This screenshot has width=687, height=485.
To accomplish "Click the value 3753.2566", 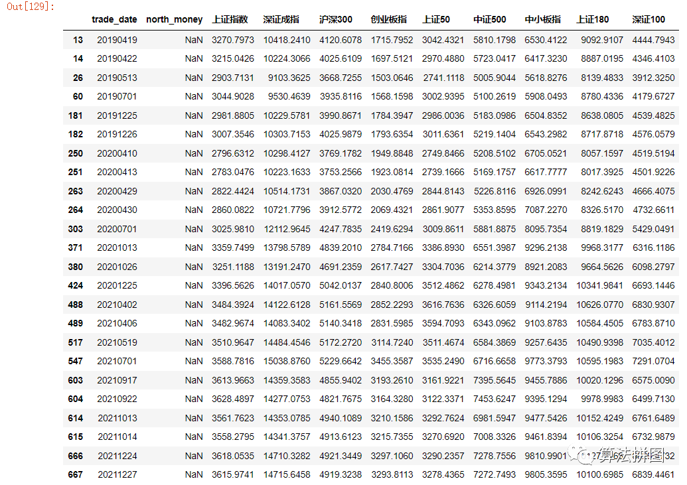I will [341, 173].
